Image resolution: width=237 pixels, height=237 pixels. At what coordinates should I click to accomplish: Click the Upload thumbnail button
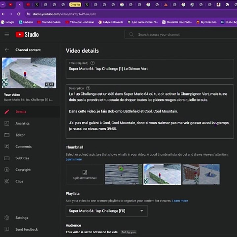coord(85,174)
